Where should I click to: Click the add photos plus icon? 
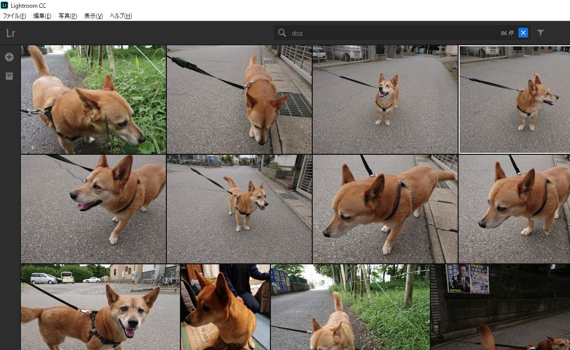pyautogui.click(x=9, y=57)
